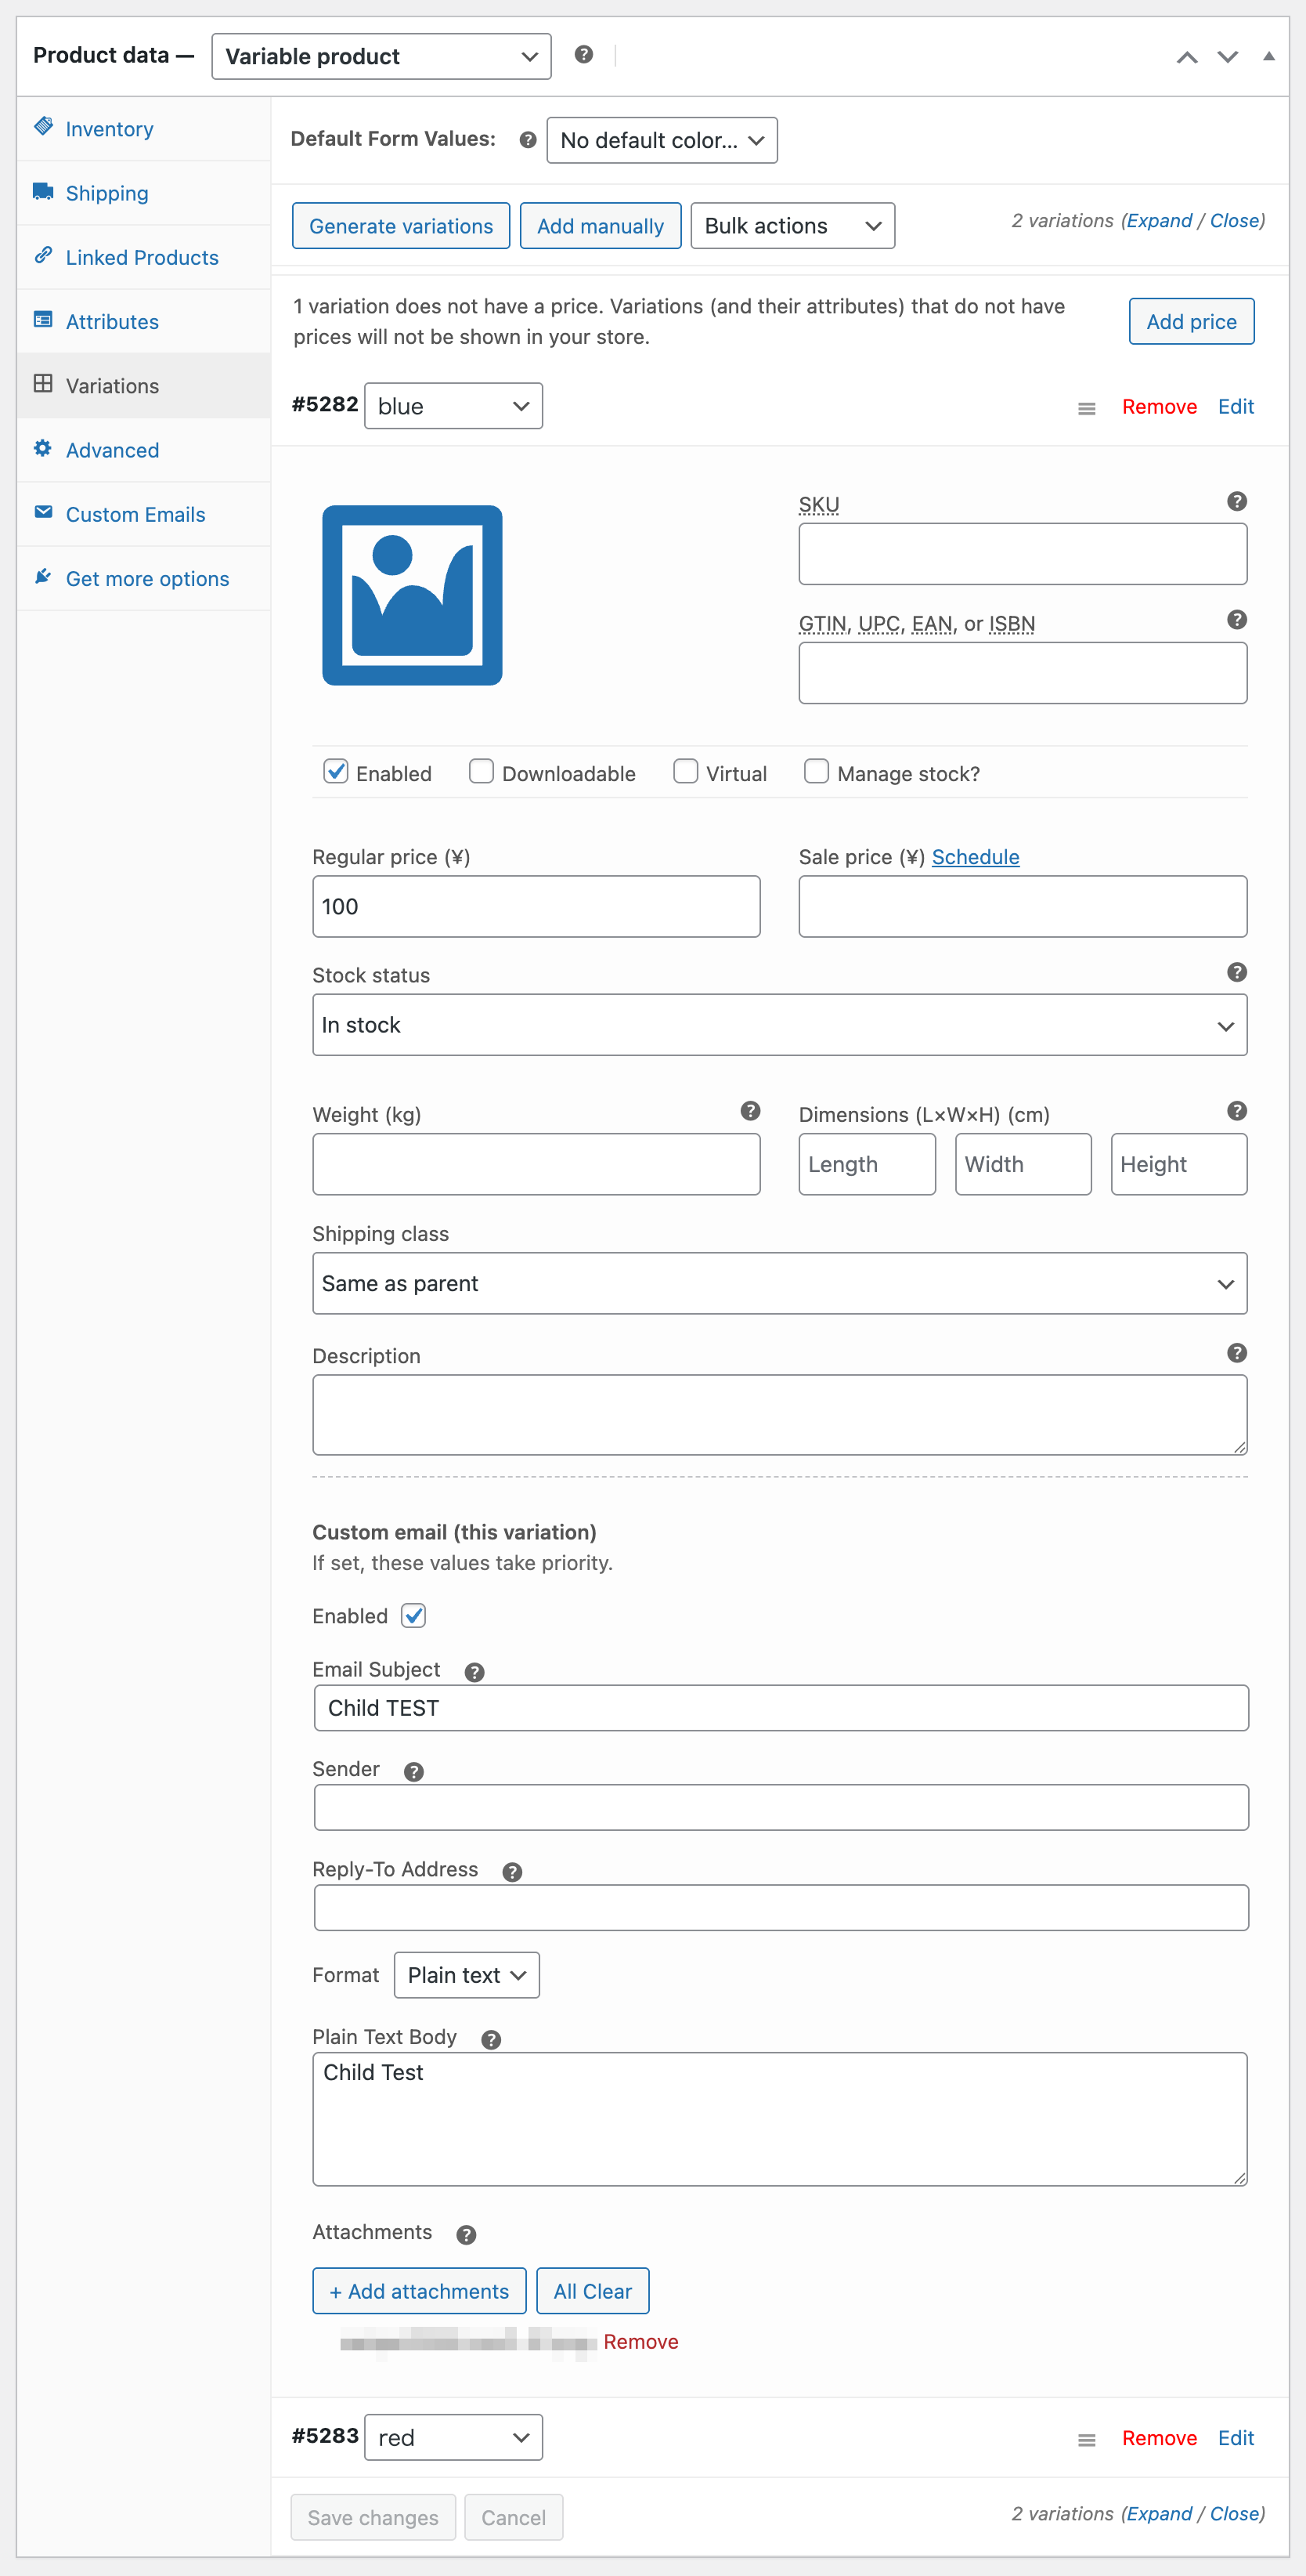Click the help icon beside Reply-To Address
1306x2576 pixels.
point(511,1872)
